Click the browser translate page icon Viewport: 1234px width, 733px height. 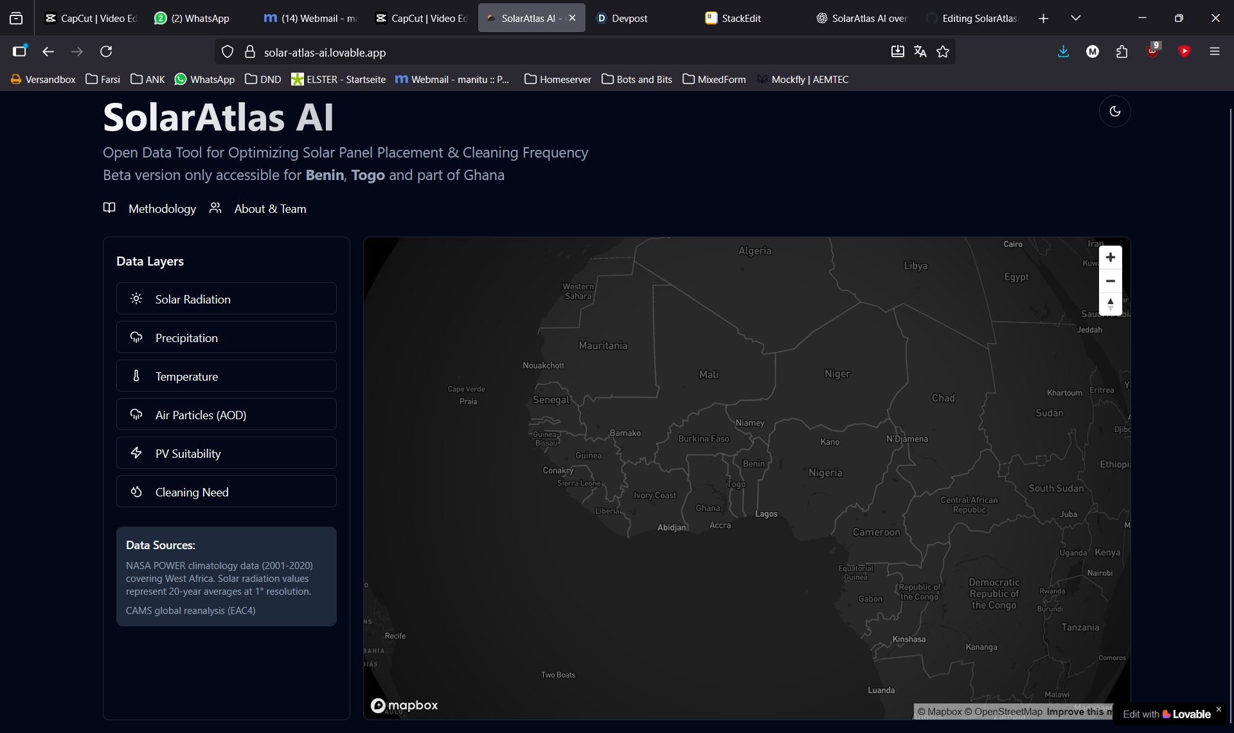[x=920, y=52]
